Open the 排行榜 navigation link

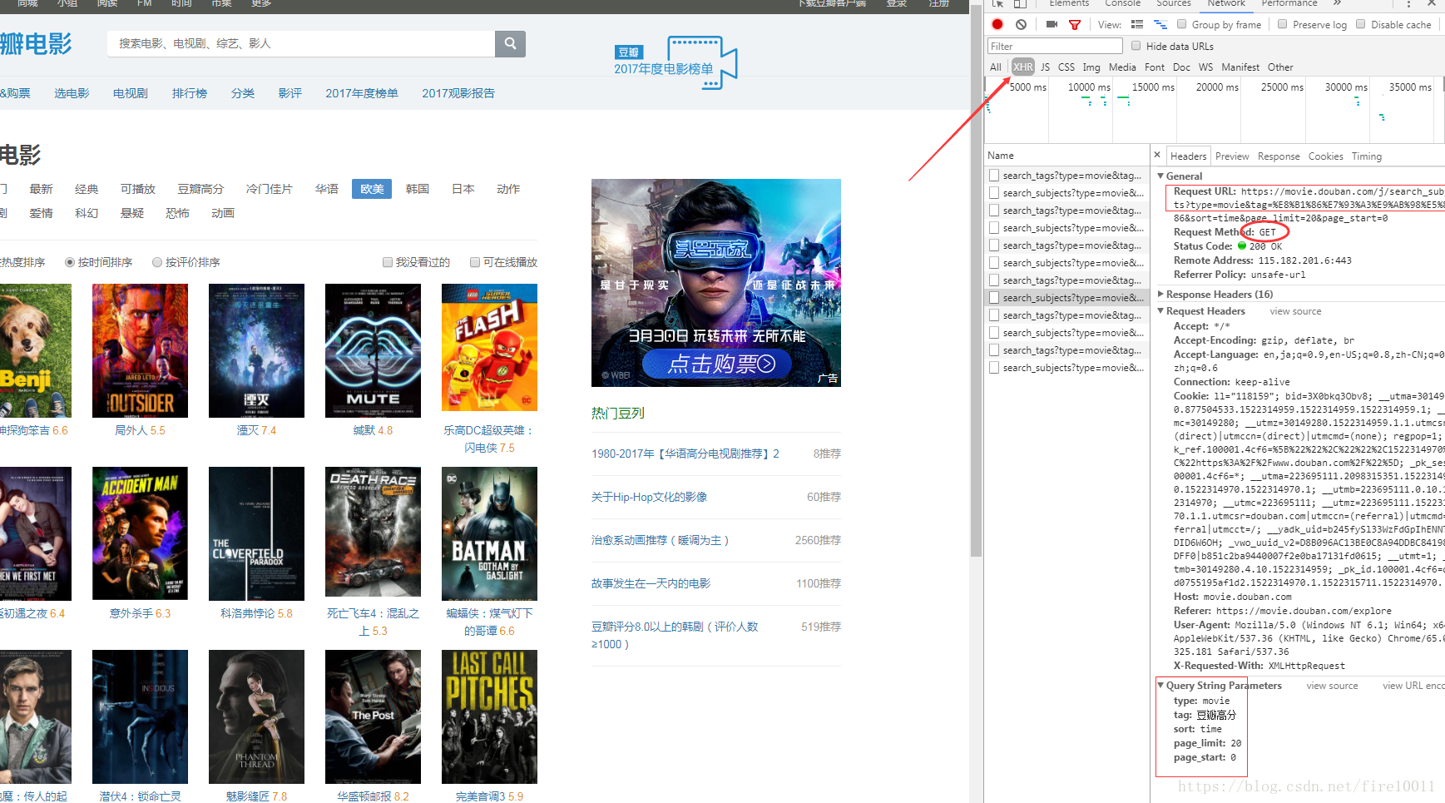(x=190, y=93)
